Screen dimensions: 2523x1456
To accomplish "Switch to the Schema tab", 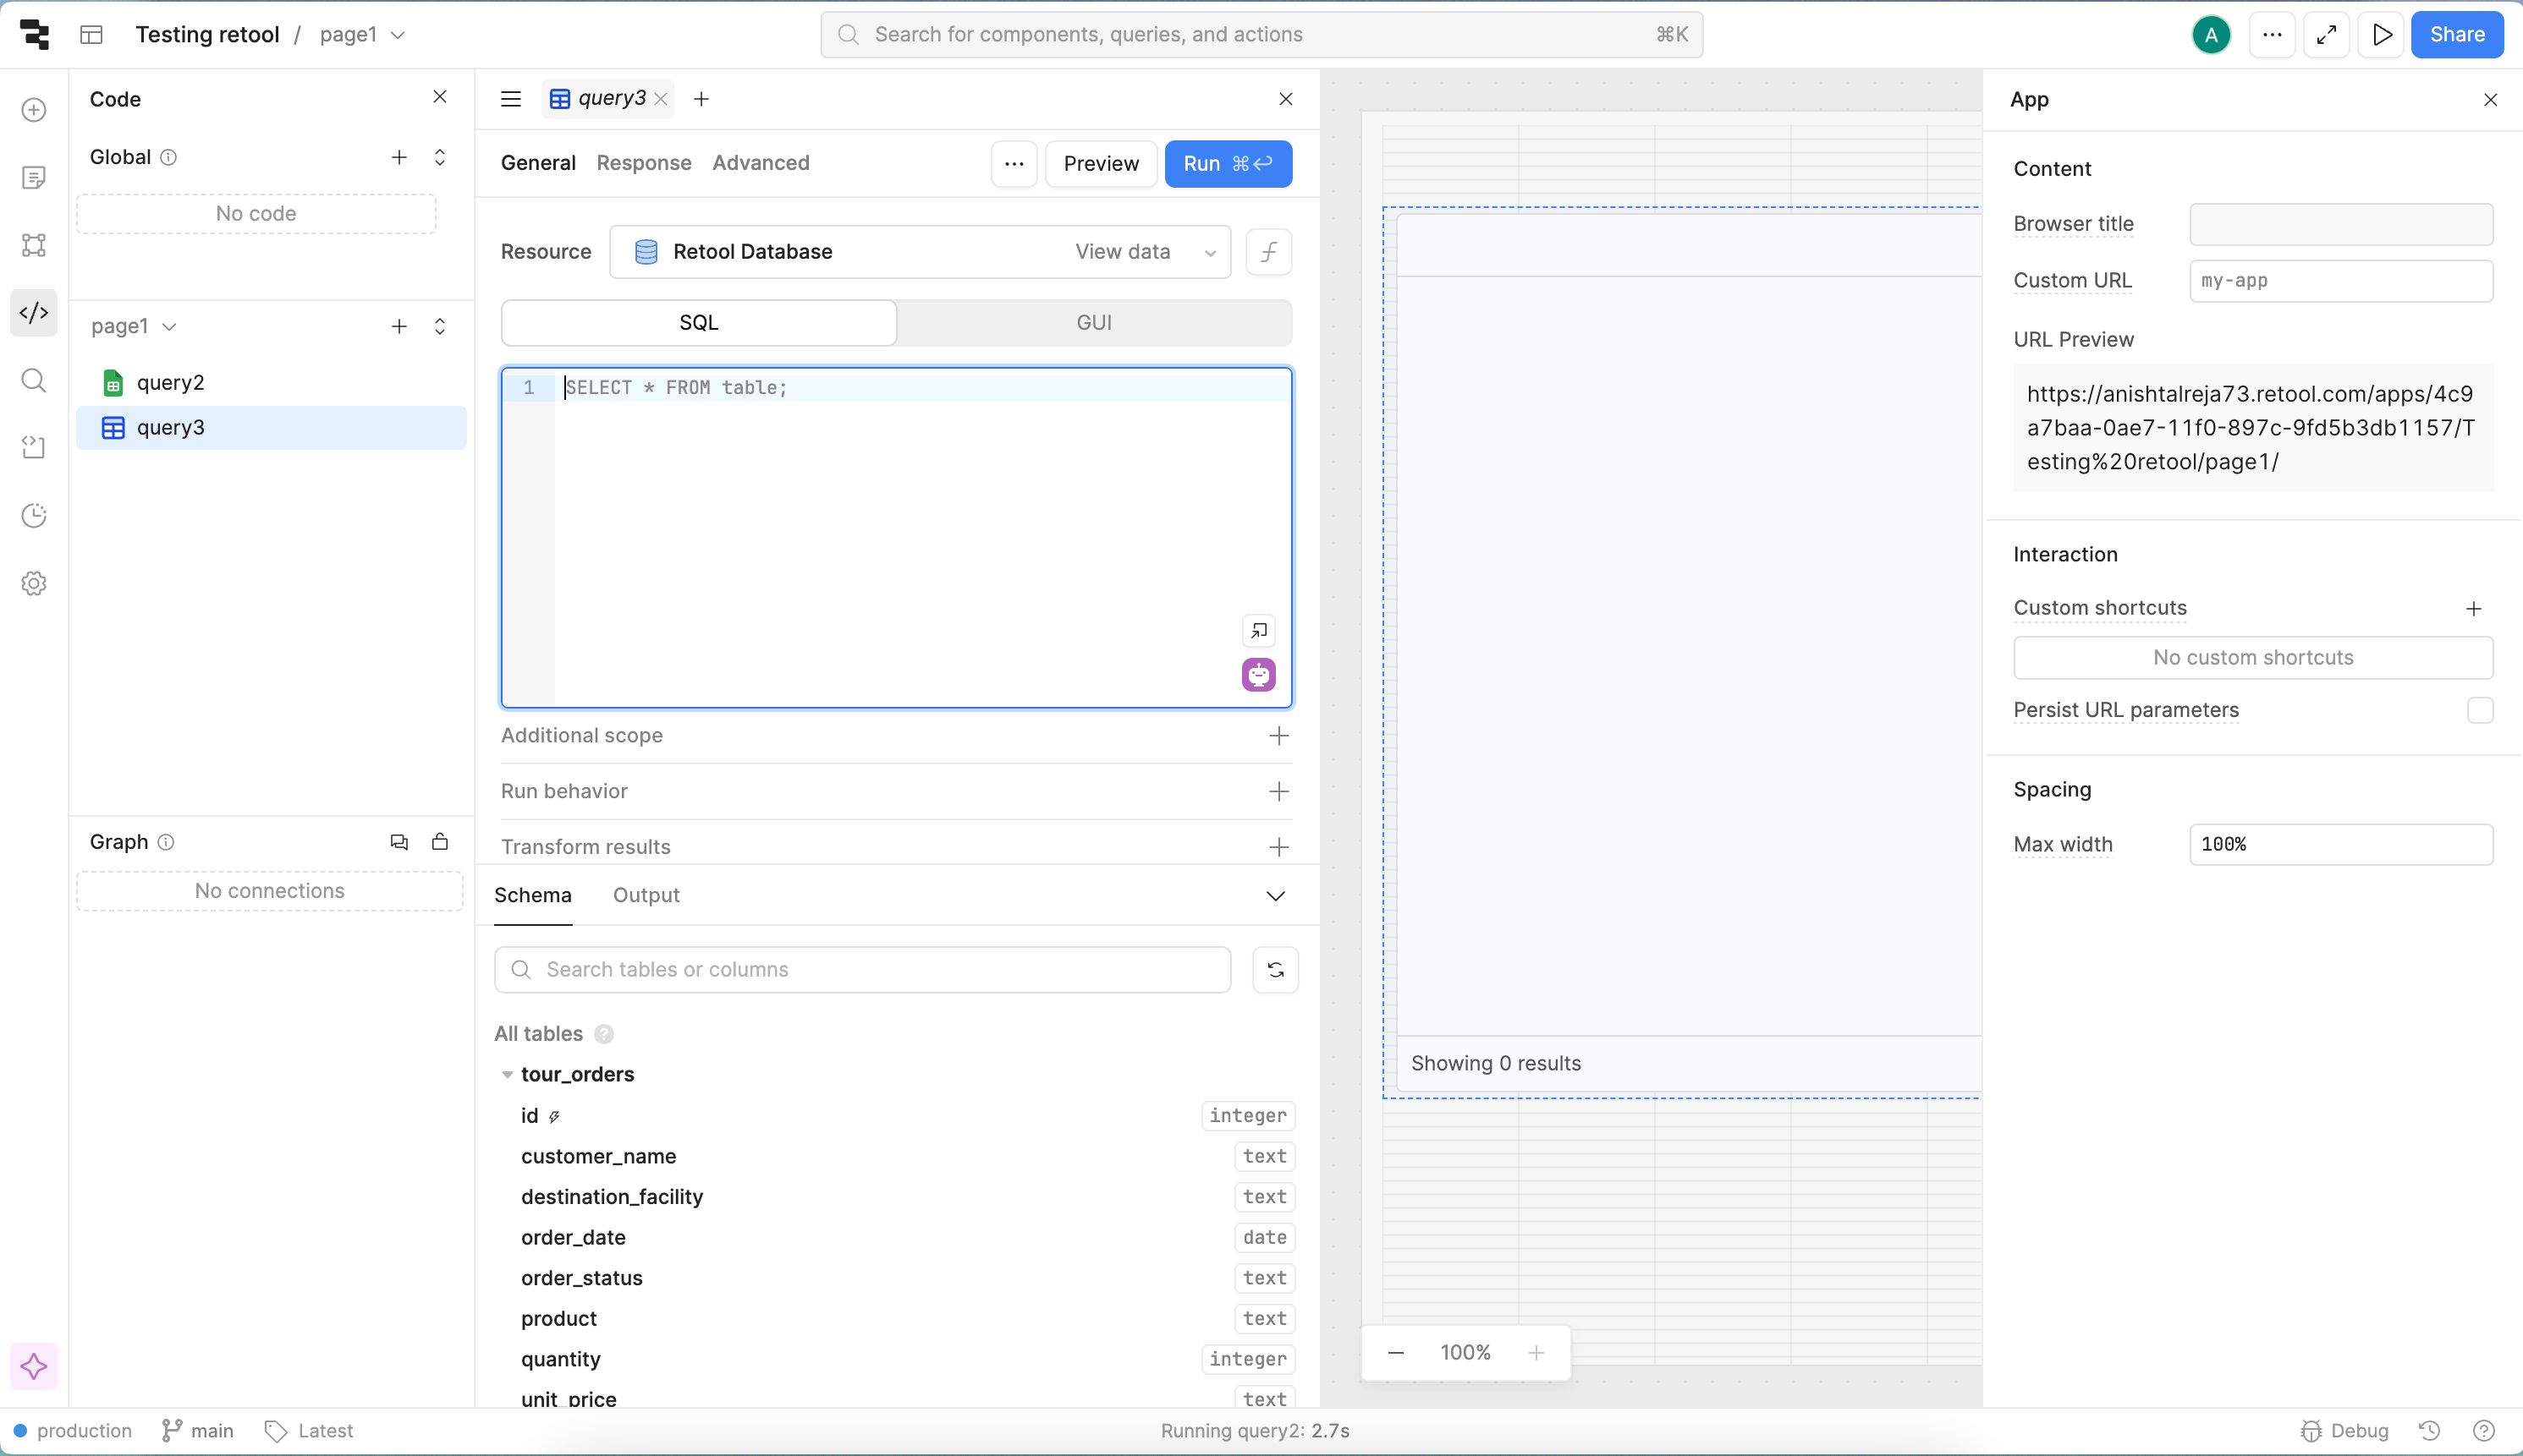I will [x=533, y=896].
